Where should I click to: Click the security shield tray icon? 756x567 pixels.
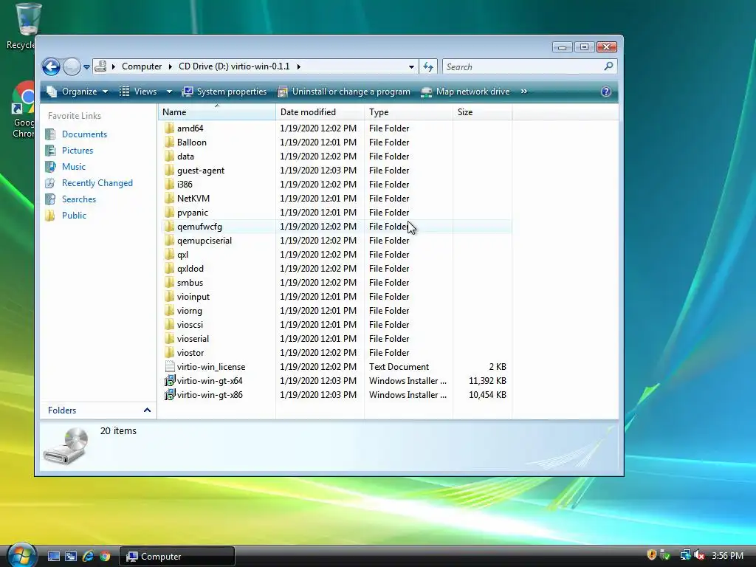coord(651,555)
